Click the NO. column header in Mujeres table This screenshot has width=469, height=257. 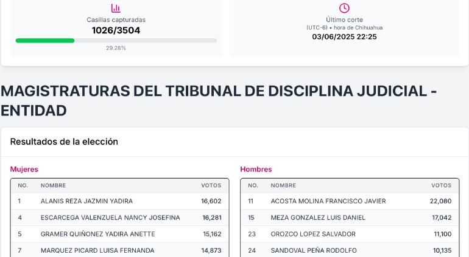click(x=23, y=185)
